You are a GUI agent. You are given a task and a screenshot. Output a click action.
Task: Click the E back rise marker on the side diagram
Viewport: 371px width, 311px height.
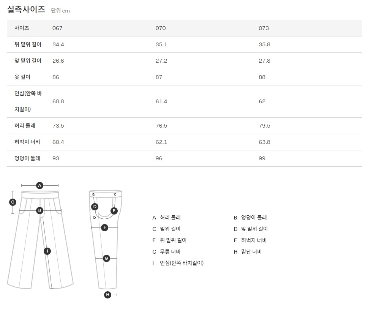pos(114,211)
